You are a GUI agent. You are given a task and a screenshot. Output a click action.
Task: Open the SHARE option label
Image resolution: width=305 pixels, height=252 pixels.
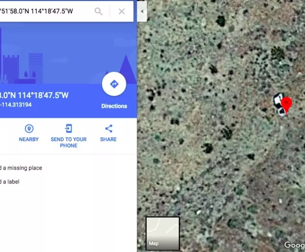pyautogui.click(x=108, y=139)
